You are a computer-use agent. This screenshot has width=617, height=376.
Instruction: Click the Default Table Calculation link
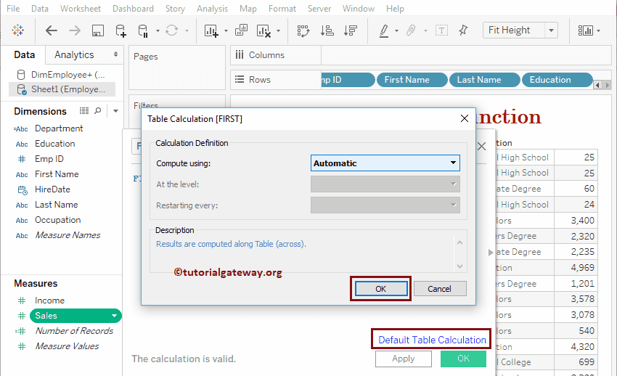pos(432,340)
